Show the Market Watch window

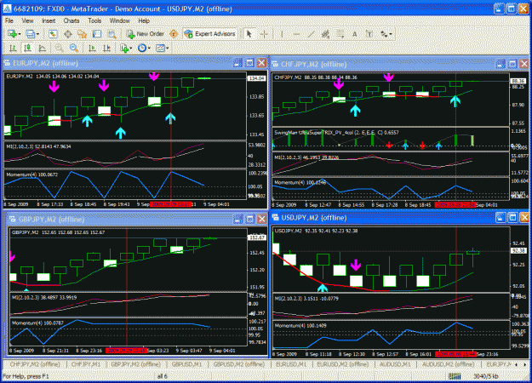coord(53,34)
